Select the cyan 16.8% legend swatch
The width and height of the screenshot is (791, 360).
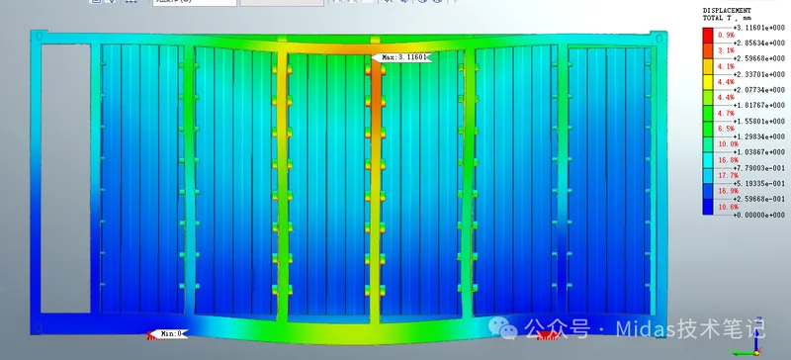[708, 160]
